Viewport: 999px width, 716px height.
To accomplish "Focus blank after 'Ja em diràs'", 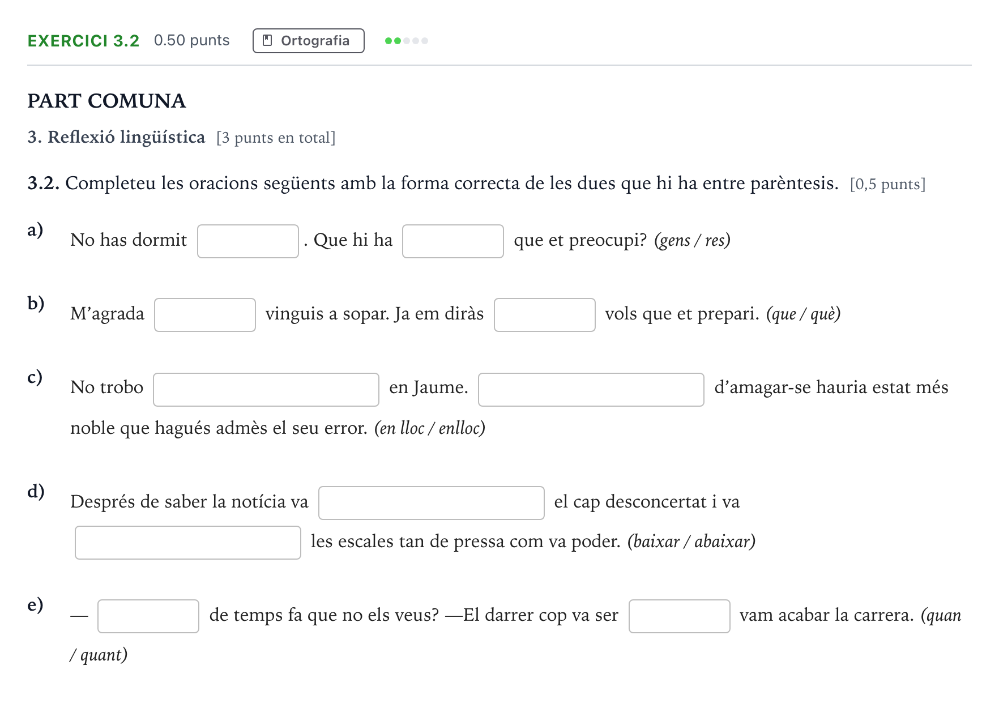I will click(x=545, y=315).
